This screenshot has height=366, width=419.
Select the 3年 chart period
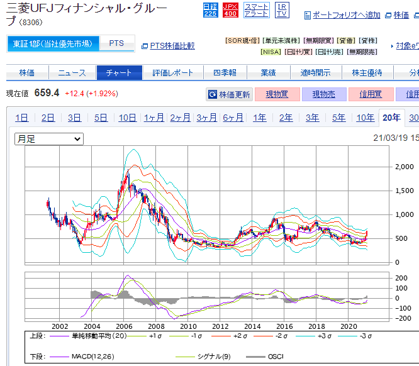[313, 118]
